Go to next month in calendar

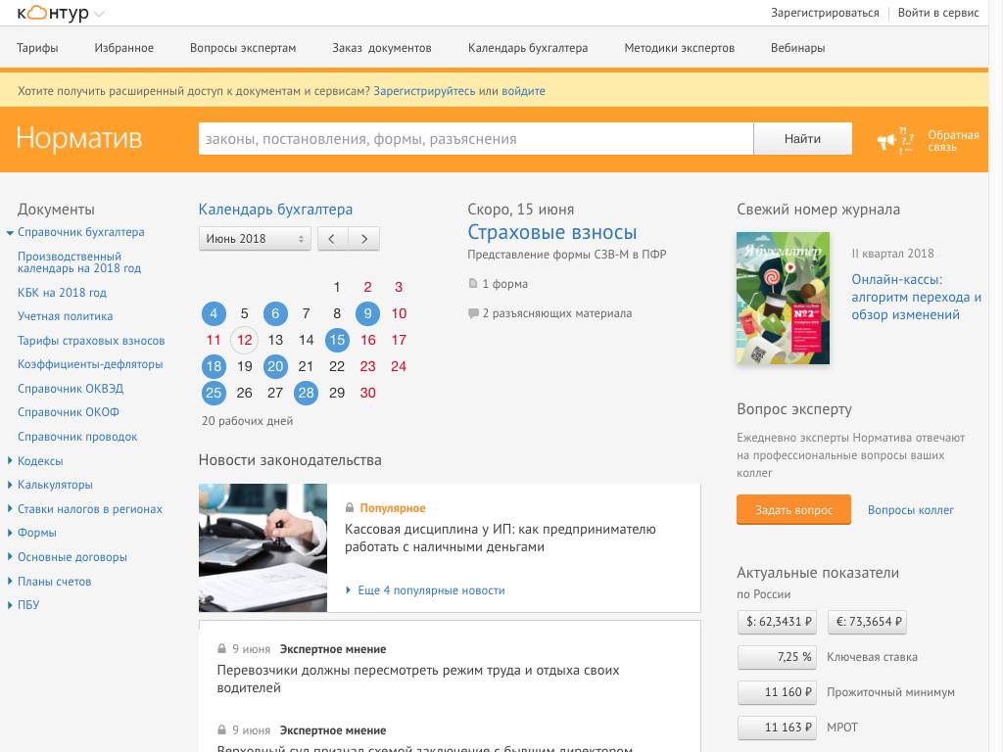point(364,238)
